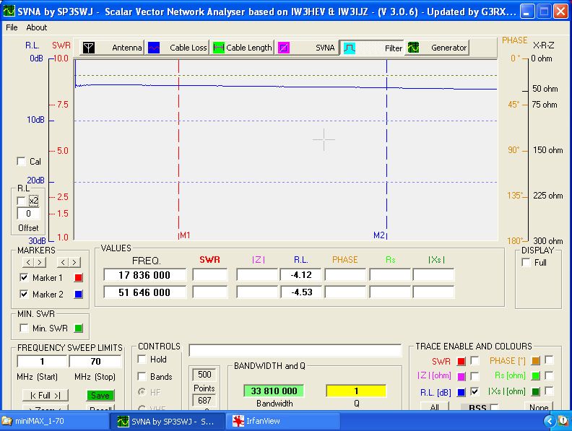Open the About menu
Image resolution: width=572 pixels, height=431 pixels.
pyautogui.click(x=36, y=27)
